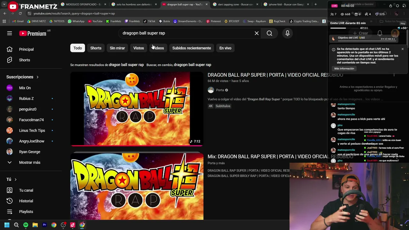409x230 pixels.
Task: Close the 'dragopn ball super rap' YouTube tab
Action: click(206, 4)
